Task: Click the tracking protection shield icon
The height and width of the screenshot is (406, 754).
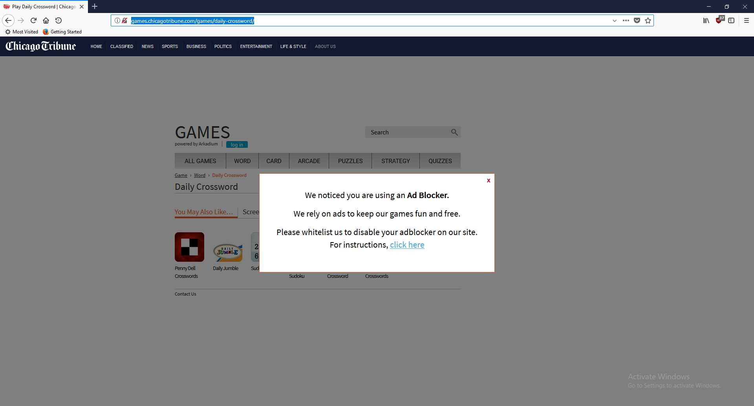Action: [124, 20]
